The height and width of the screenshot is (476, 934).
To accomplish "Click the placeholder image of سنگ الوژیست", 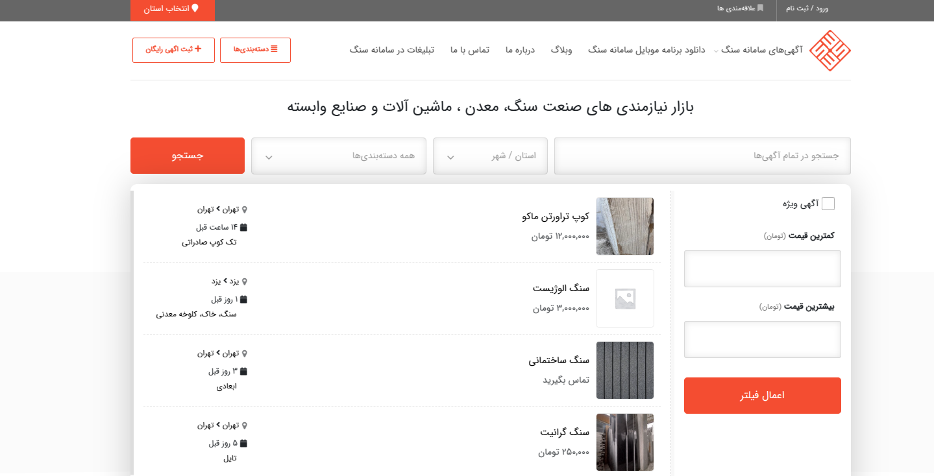I will pyautogui.click(x=624, y=298).
